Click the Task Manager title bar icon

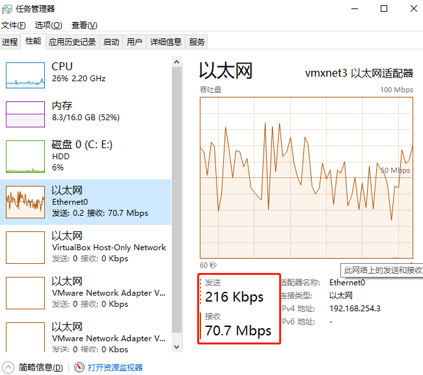8,8
